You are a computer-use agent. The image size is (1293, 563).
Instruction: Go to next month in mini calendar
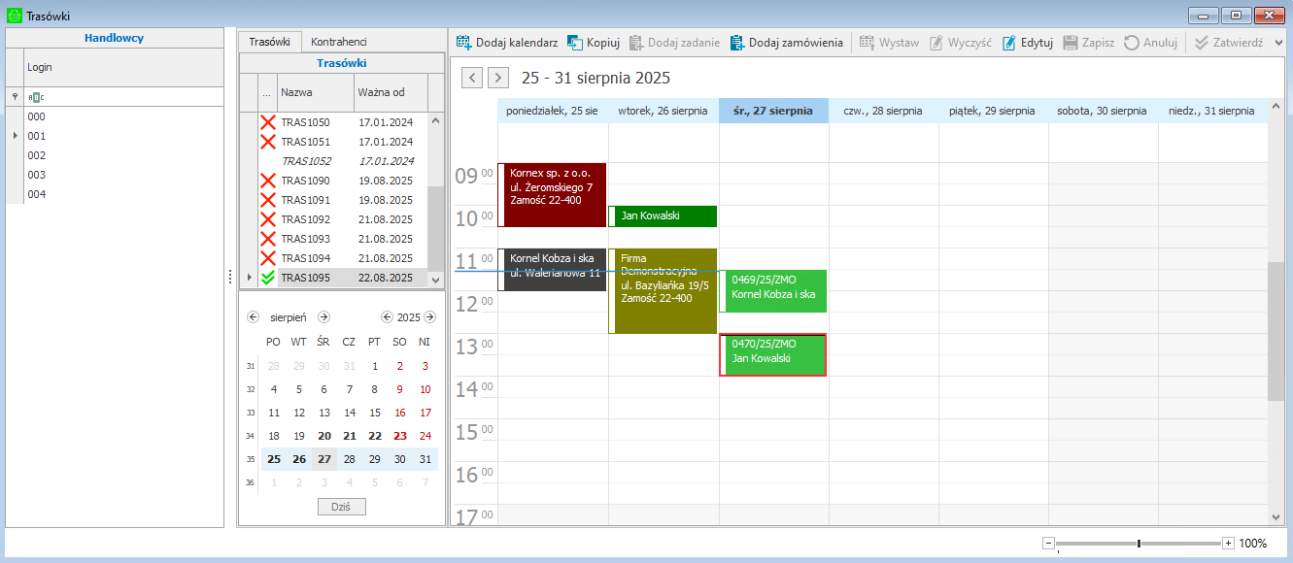tap(324, 317)
